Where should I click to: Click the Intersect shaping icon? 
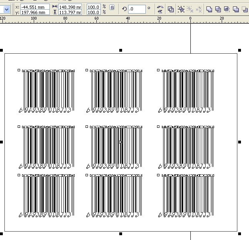[227, 9]
